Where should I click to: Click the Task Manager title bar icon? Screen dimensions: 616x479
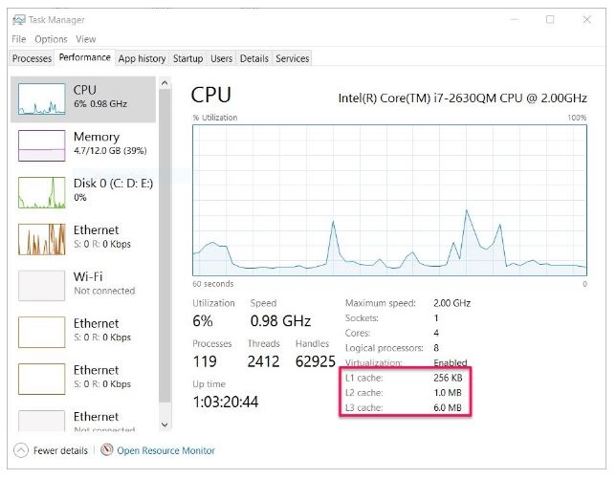19,20
